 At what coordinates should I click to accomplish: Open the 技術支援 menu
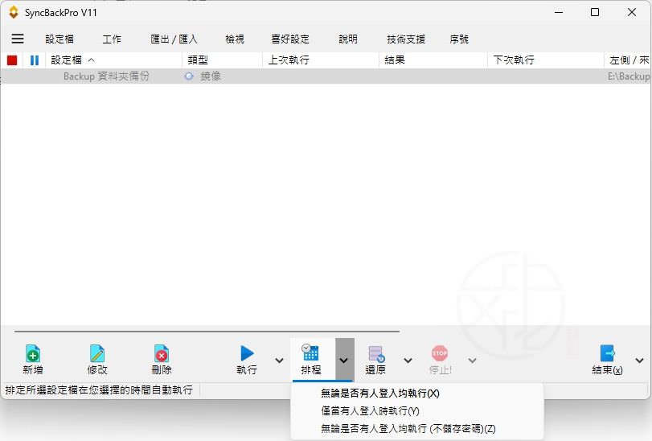click(x=406, y=39)
